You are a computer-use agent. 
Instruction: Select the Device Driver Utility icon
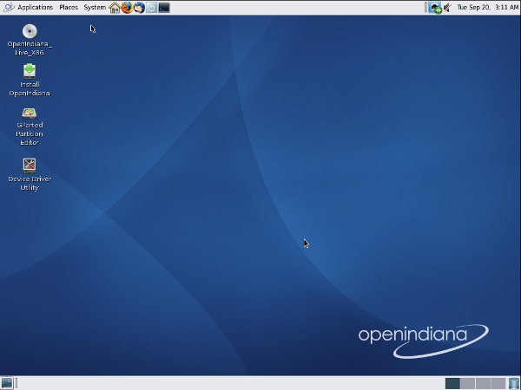click(x=30, y=166)
